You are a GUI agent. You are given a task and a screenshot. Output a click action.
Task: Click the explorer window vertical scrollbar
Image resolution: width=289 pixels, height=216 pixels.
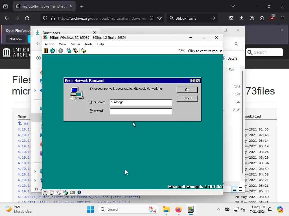pyautogui.click(x=242, y=122)
